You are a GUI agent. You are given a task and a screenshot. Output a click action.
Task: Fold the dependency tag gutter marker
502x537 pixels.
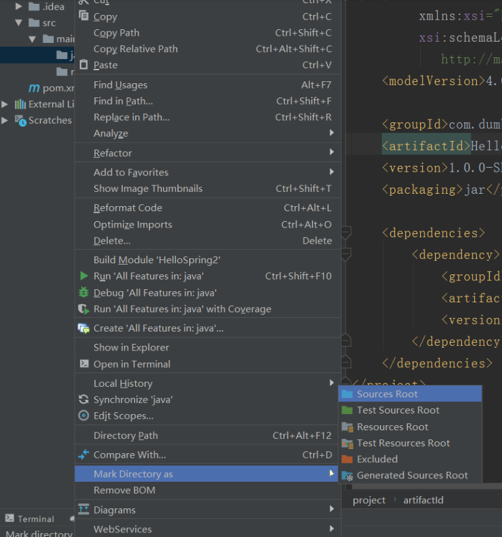346,254
